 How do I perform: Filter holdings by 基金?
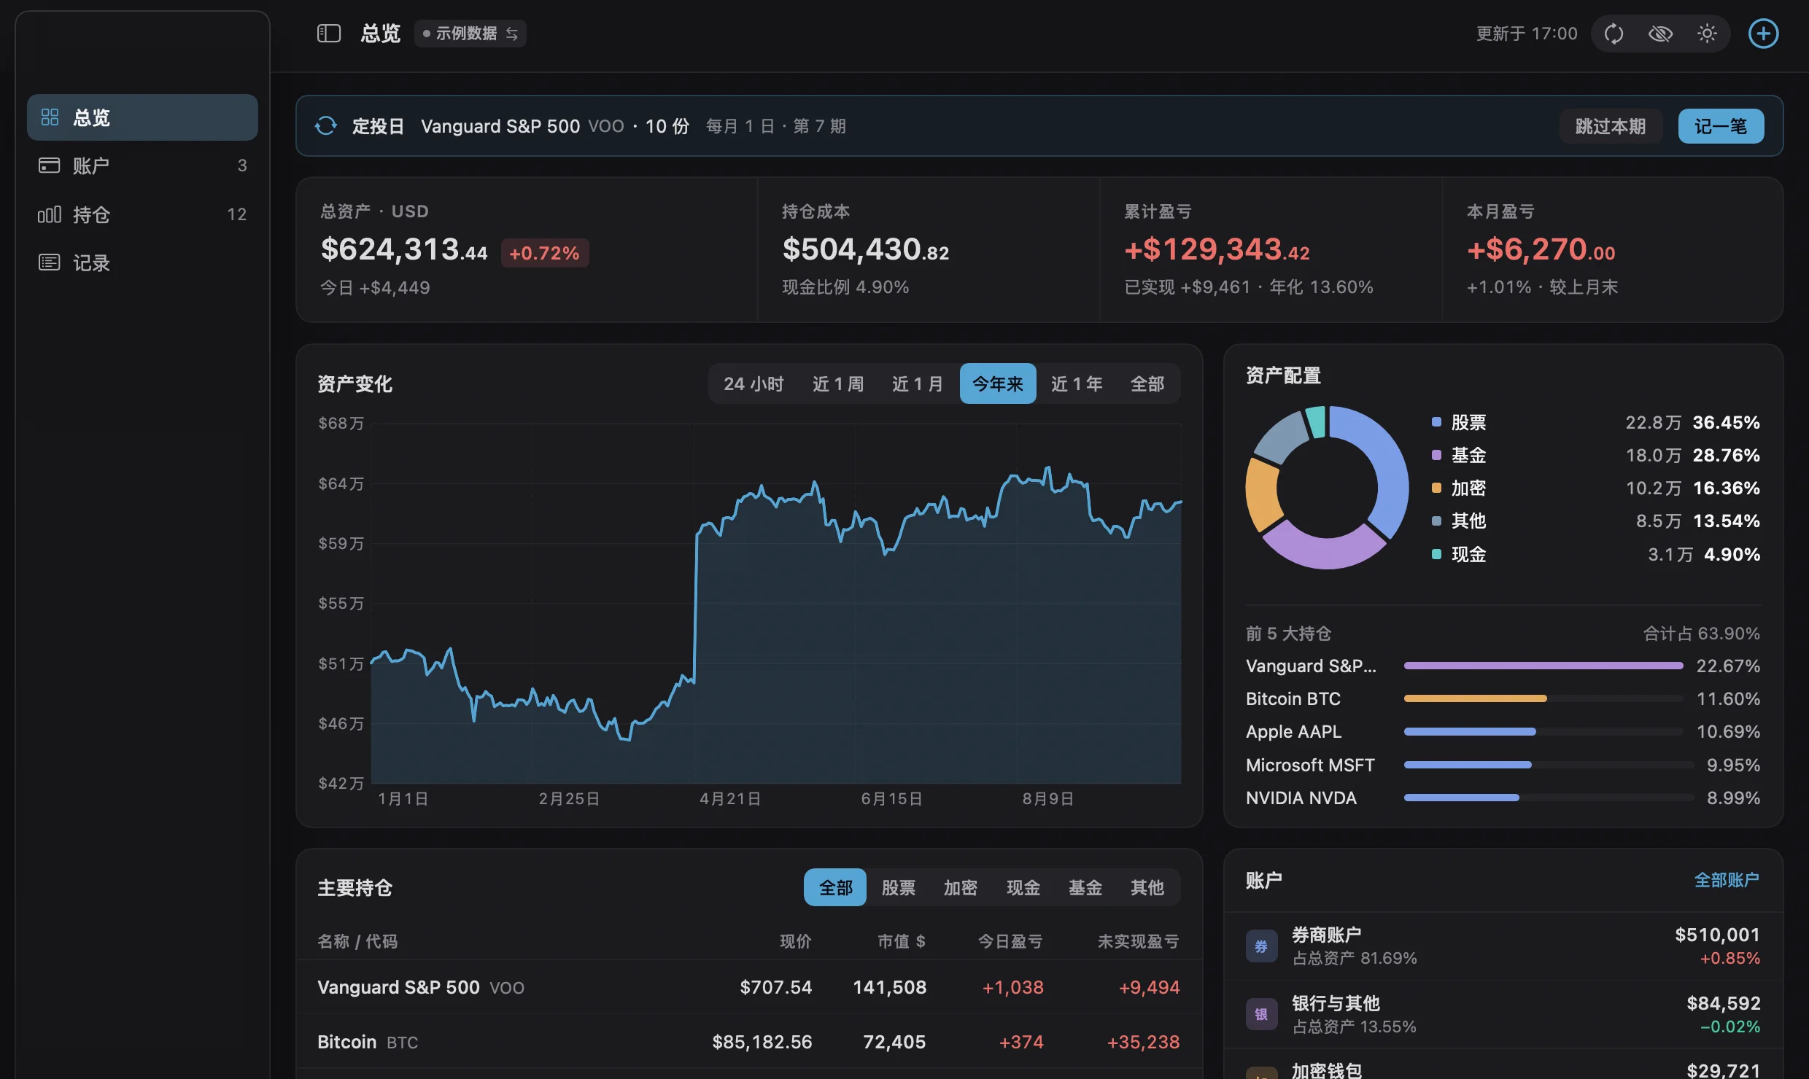1085,887
